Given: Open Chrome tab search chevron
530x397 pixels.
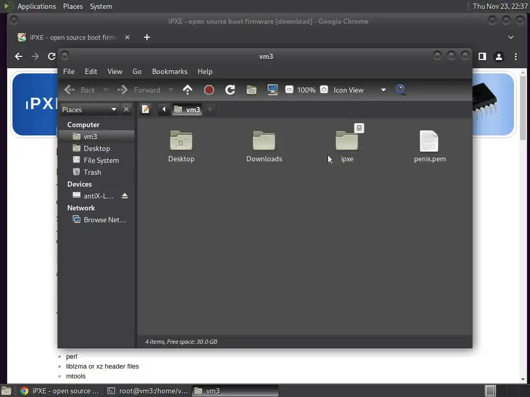Looking at the screenshot, I should 511,37.
